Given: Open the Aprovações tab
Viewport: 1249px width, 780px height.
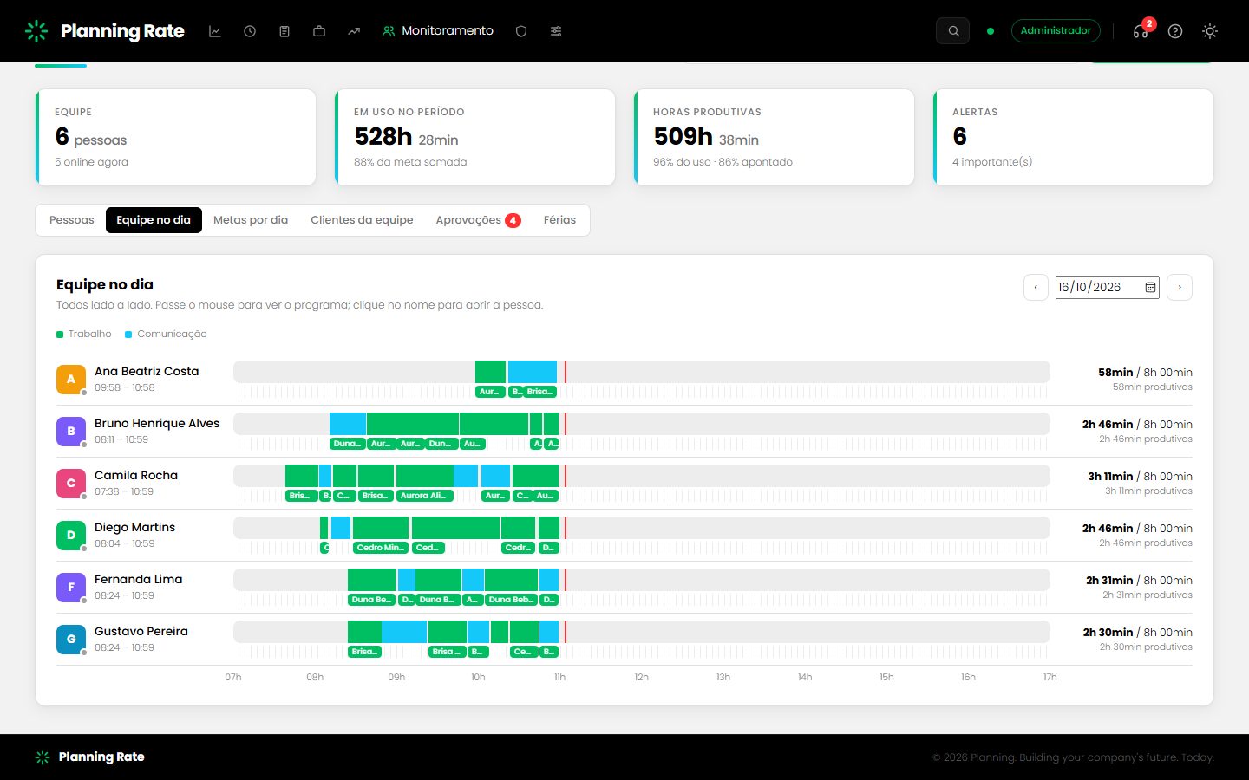Looking at the screenshot, I should tap(478, 220).
